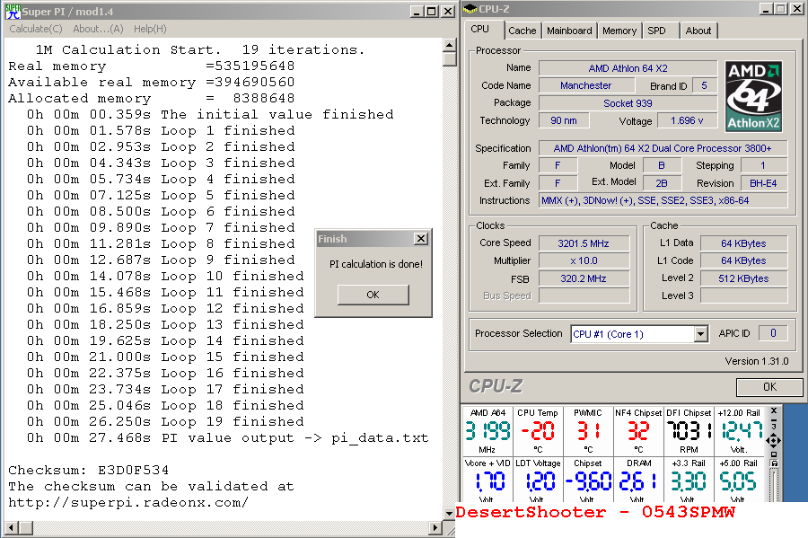
Task: Close the hardware monitor widget with X
Action: coord(774,411)
